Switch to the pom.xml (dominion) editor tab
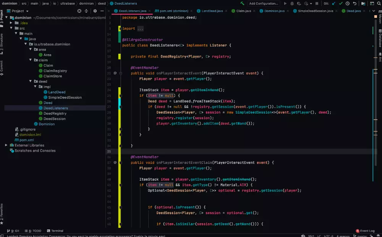Image resolution: width=382 pixels, height=237 pixels. pos(172,11)
